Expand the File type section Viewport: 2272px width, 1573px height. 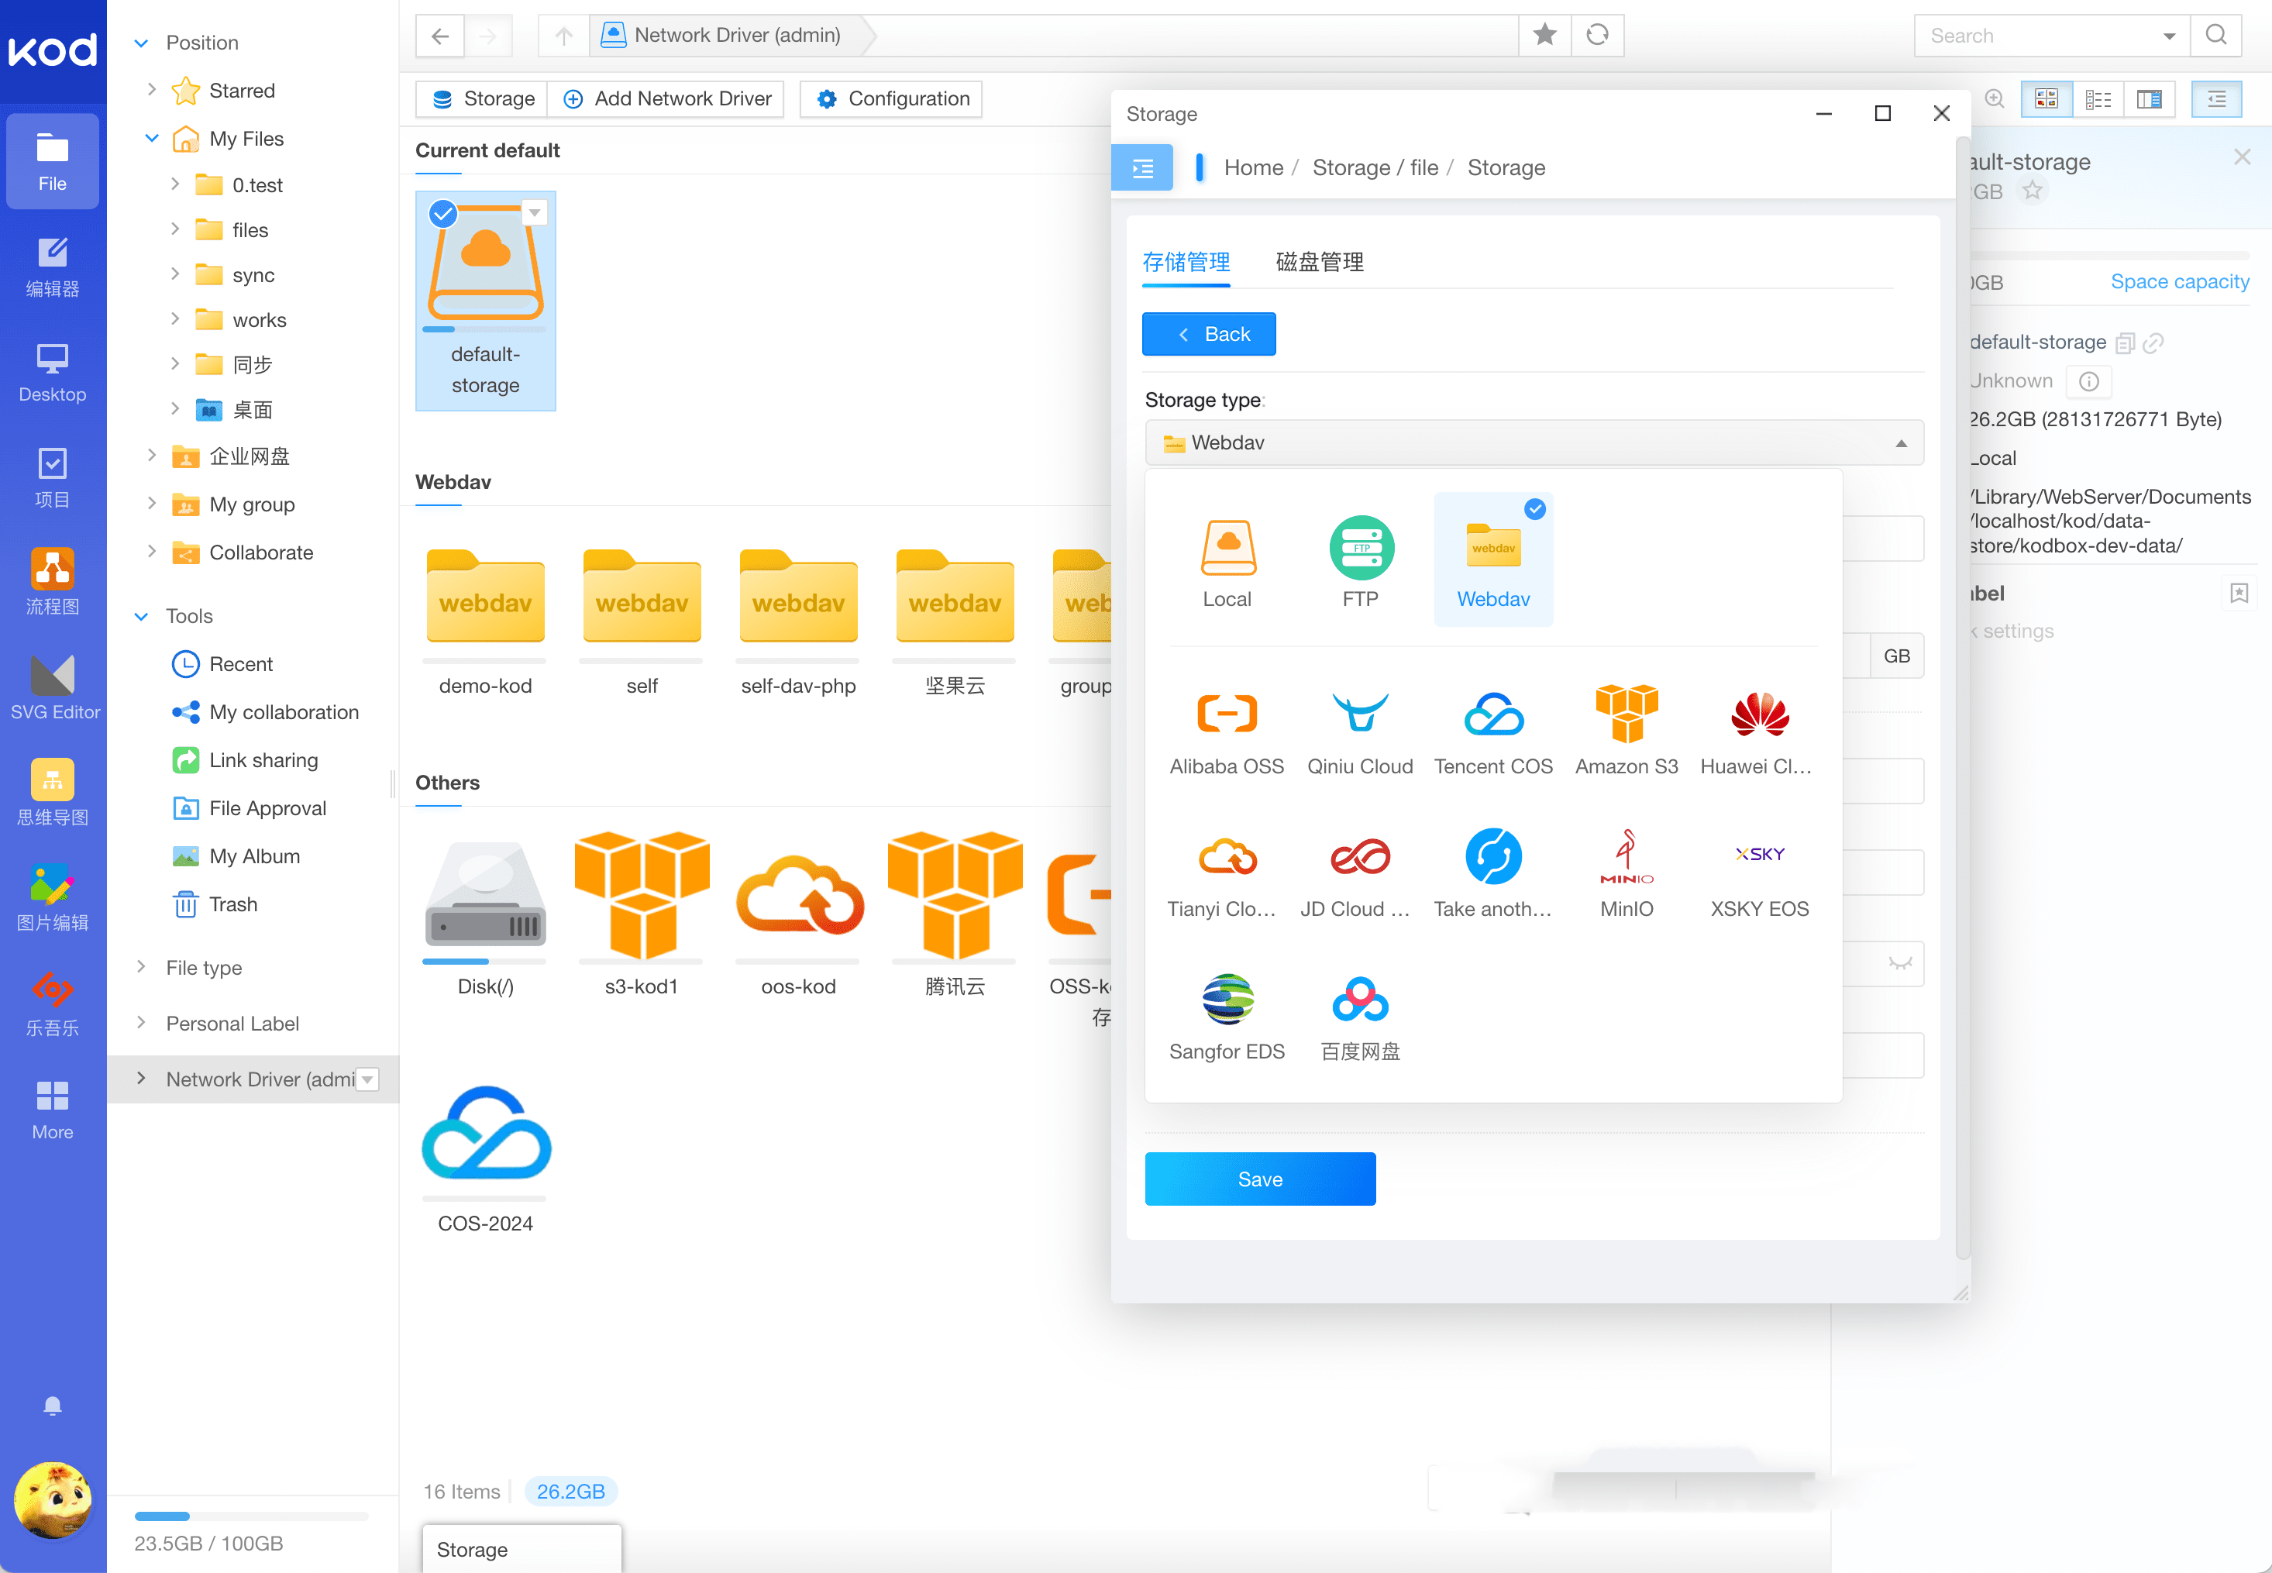[141, 967]
